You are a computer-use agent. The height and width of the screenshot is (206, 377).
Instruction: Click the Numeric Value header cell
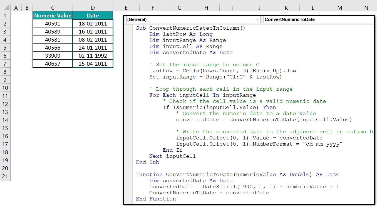coord(53,16)
